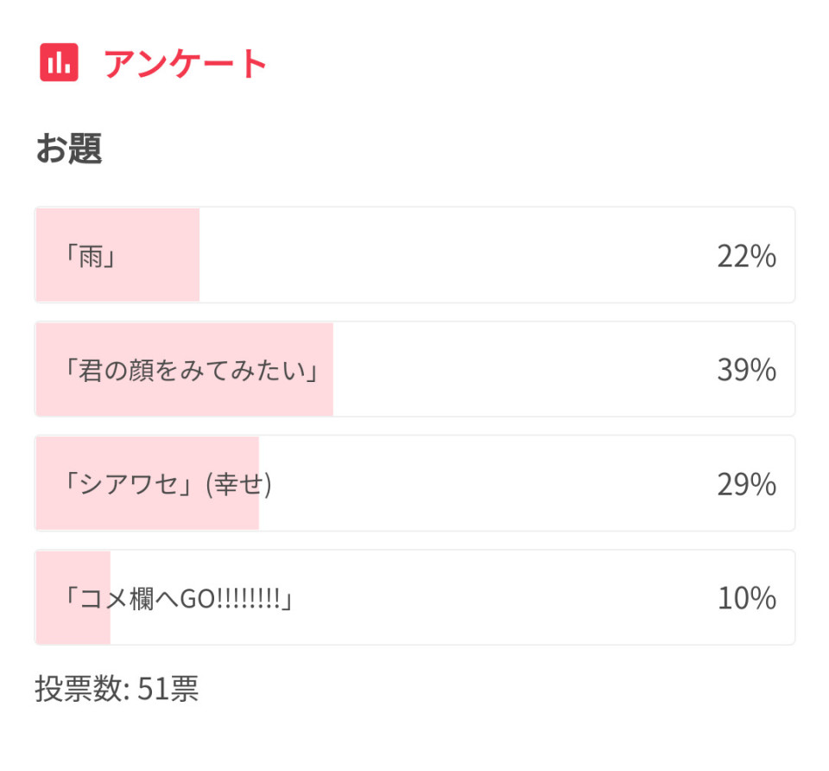
Task: Click the 投票数: 51票 vote count
Action: click(117, 689)
